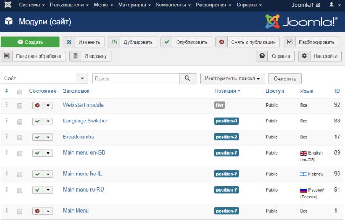
Task: Open Инструменты поиска dropdown
Action: click(232, 79)
